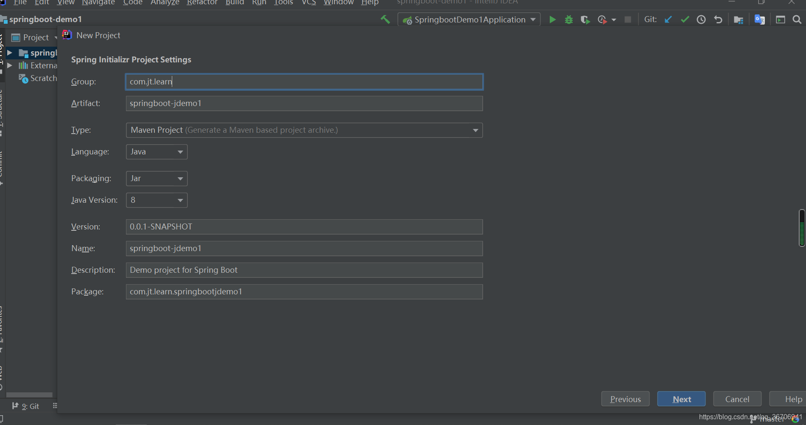This screenshot has width=806, height=425.
Task: Open the Analyze menu
Action: click(x=165, y=3)
